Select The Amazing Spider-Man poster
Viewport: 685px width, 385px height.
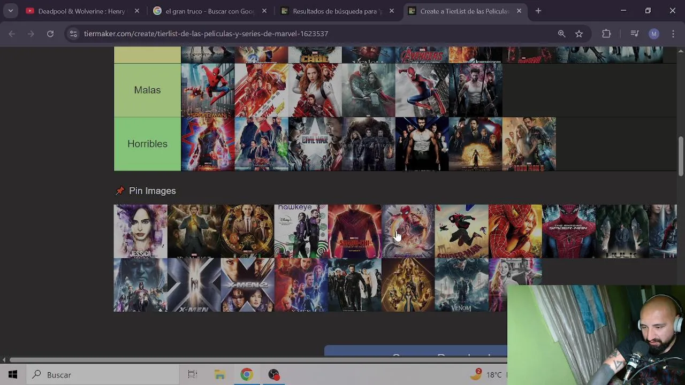click(569, 231)
